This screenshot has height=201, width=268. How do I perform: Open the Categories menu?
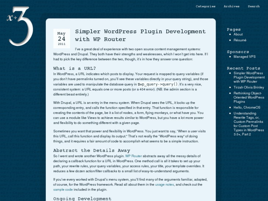point(205,6)
